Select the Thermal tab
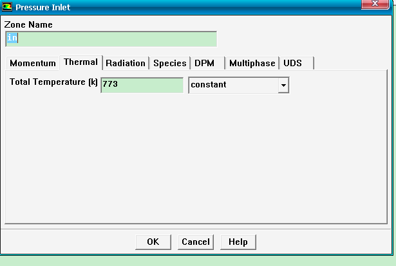 [x=80, y=62]
